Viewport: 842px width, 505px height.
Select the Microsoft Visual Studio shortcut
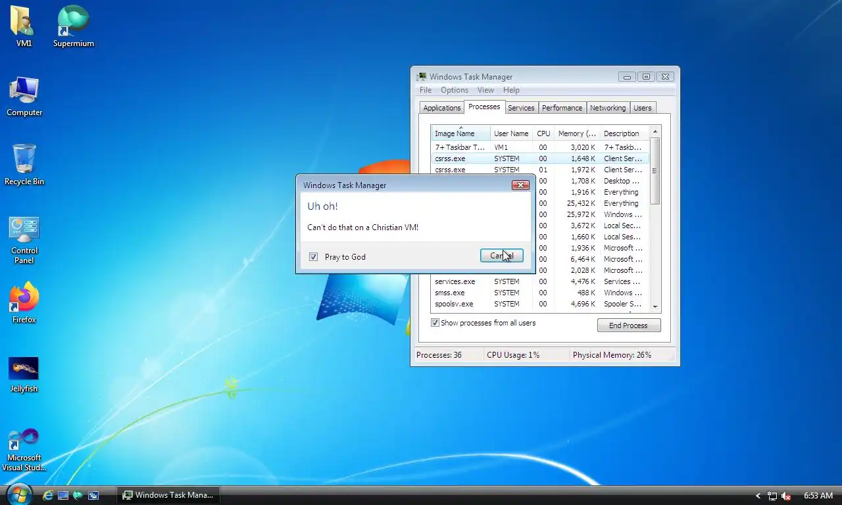(x=24, y=449)
